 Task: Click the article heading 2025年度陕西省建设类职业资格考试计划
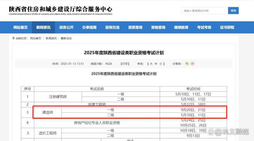pos(124,53)
